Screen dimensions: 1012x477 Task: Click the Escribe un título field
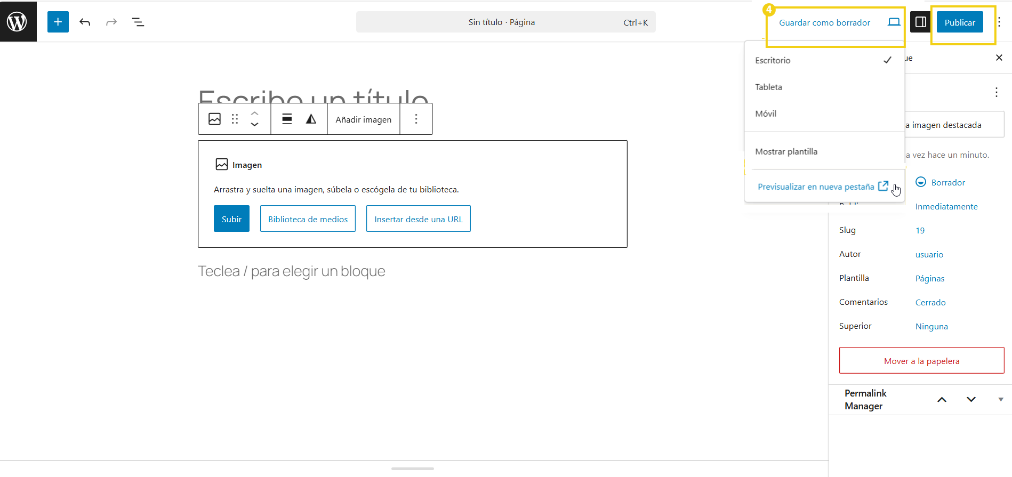point(313,96)
